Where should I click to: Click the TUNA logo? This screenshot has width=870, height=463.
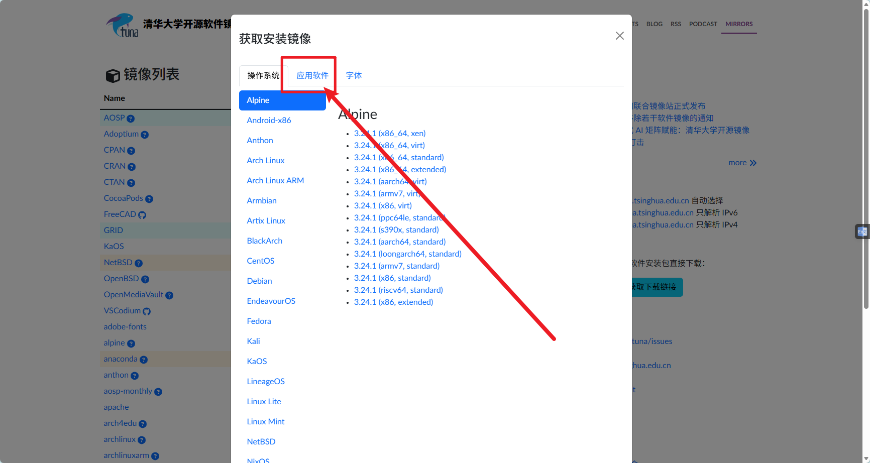pyautogui.click(x=122, y=25)
